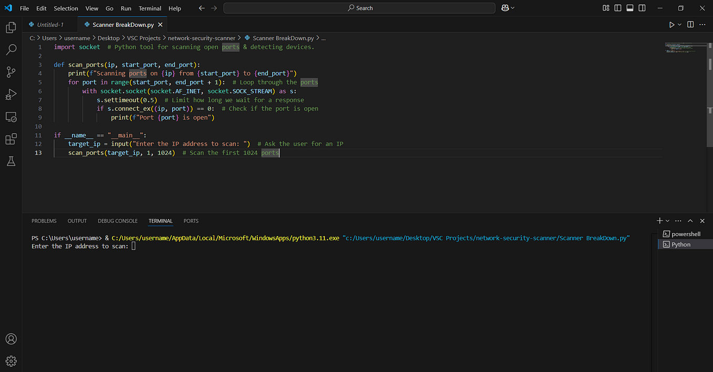The image size is (713, 372).
Task: Open the Edit menu
Action: click(41, 8)
